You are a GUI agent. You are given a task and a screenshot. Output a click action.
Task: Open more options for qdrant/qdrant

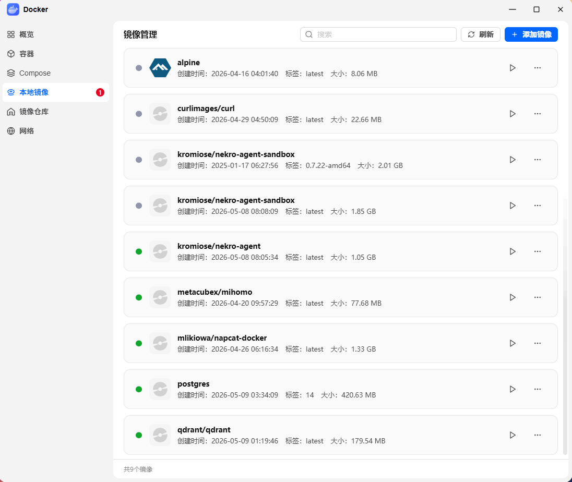tap(538, 435)
